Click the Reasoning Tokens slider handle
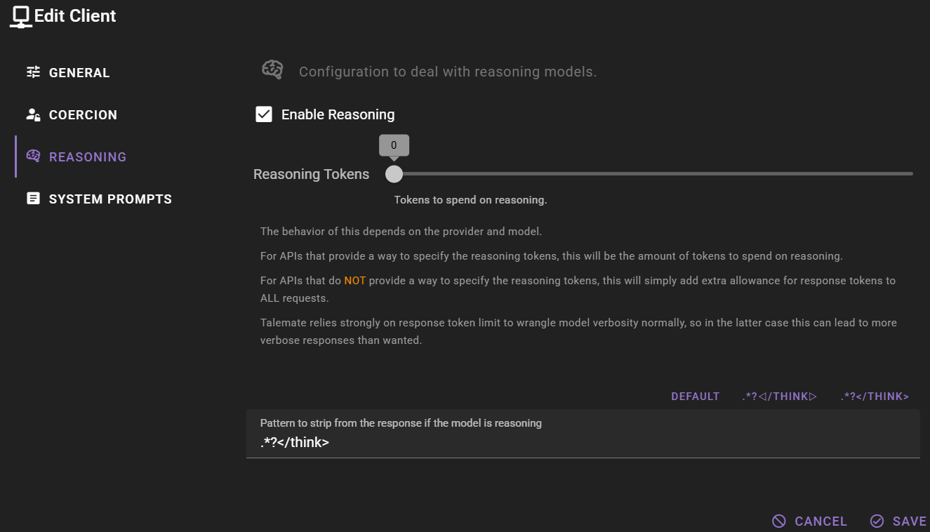The width and height of the screenshot is (930, 532). pos(394,174)
